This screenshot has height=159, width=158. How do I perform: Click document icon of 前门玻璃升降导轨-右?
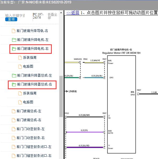[x=14, y=31]
